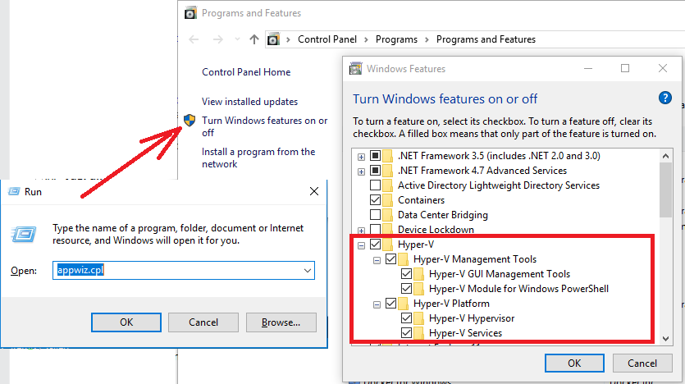Click Browse... in the Run dialog

tap(281, 322)
